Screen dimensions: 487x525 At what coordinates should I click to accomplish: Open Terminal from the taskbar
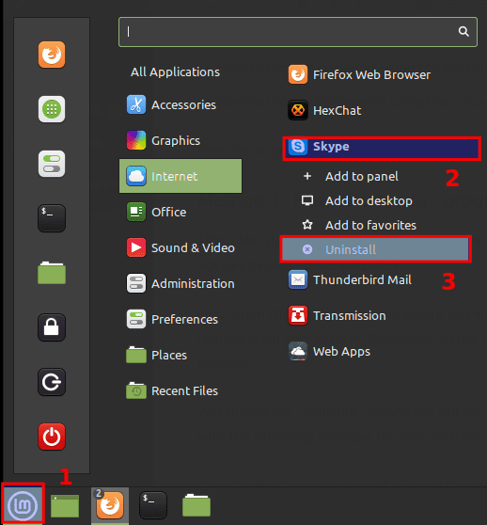point(153,505)
